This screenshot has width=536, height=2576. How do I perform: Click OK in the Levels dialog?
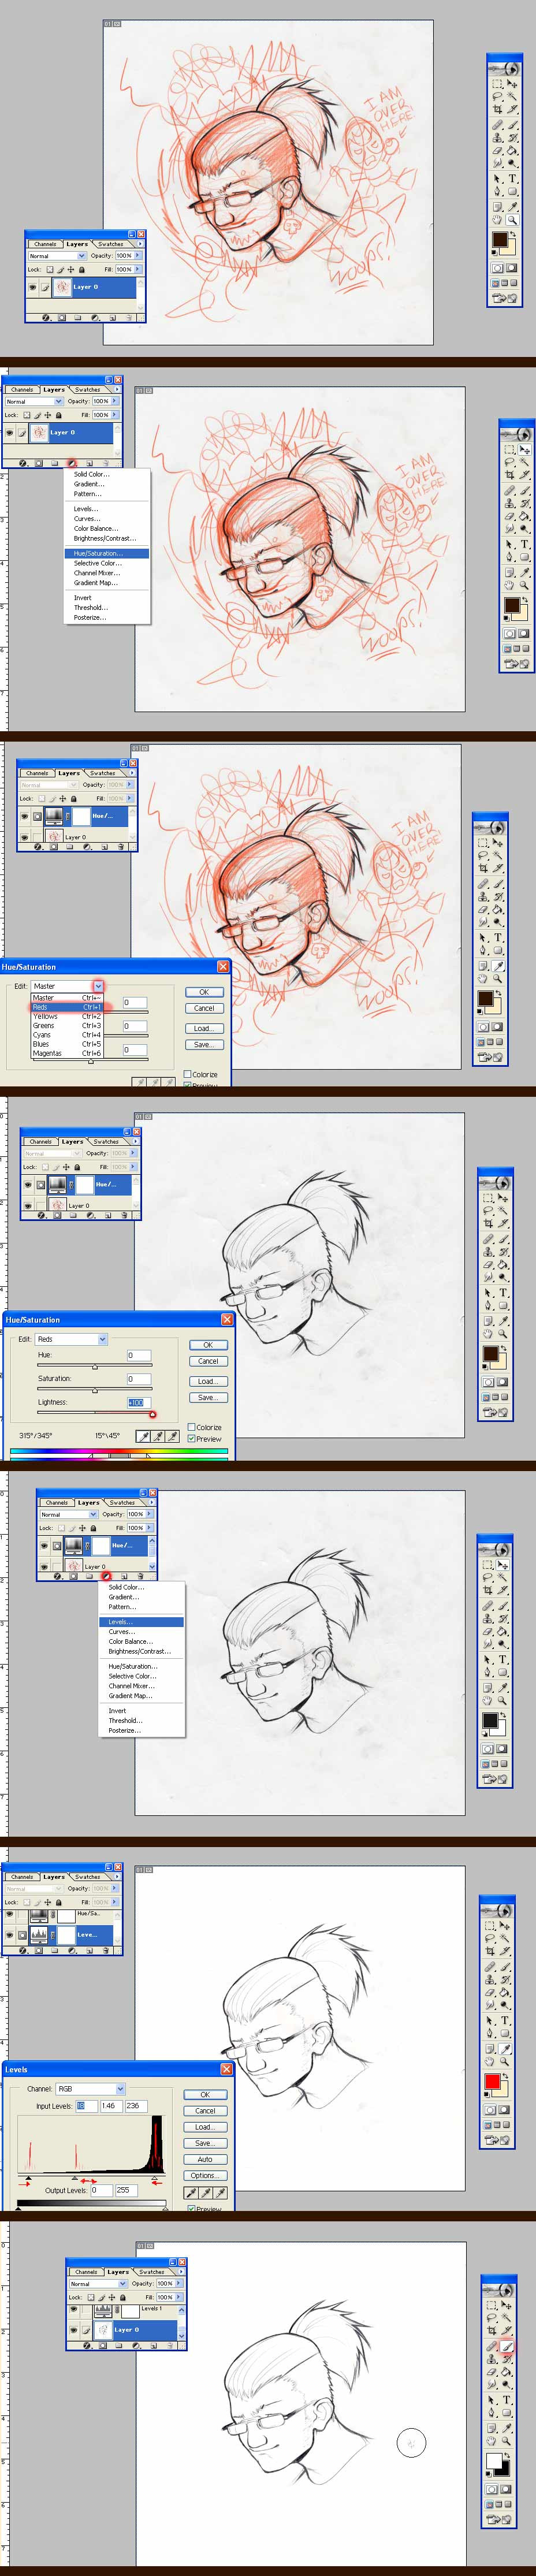(x=205, y=2095)
